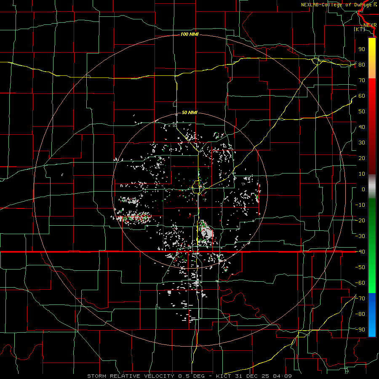Click the 0 value on velocity scale
Screen dimensions: 379x379
[363, 189]
